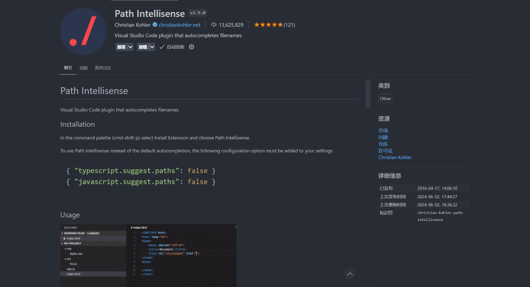
Task: Click the verified publisher badge icon
Action: click(x=155, y=25)
